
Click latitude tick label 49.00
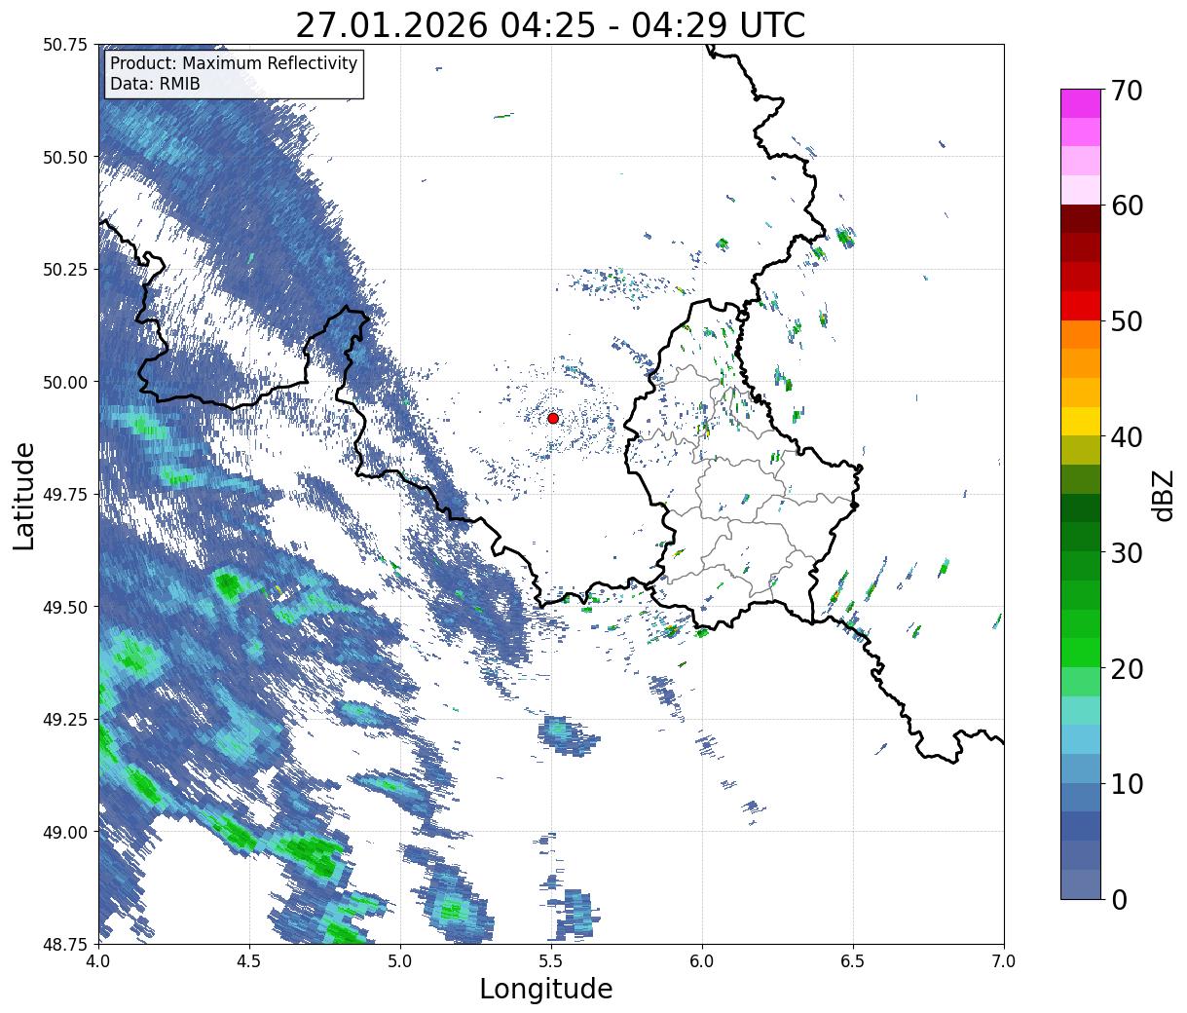point(65,832)
